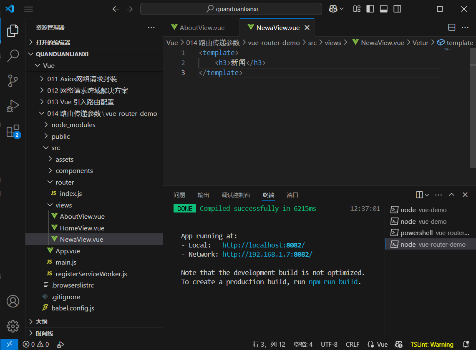Expand the 013 Vue 引入路由配置 folder

pos(94,102)
